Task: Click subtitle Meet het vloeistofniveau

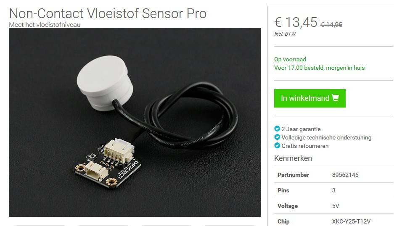Action: click(45, 25)
